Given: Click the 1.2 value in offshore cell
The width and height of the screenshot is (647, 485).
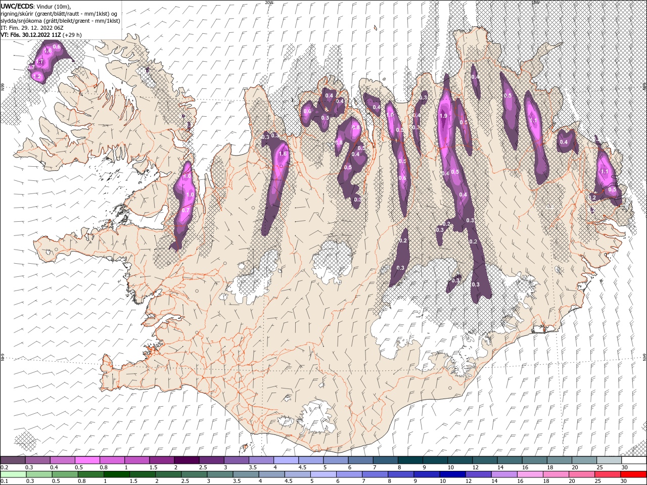Looking at the screenshot, I should click(36, 76).
